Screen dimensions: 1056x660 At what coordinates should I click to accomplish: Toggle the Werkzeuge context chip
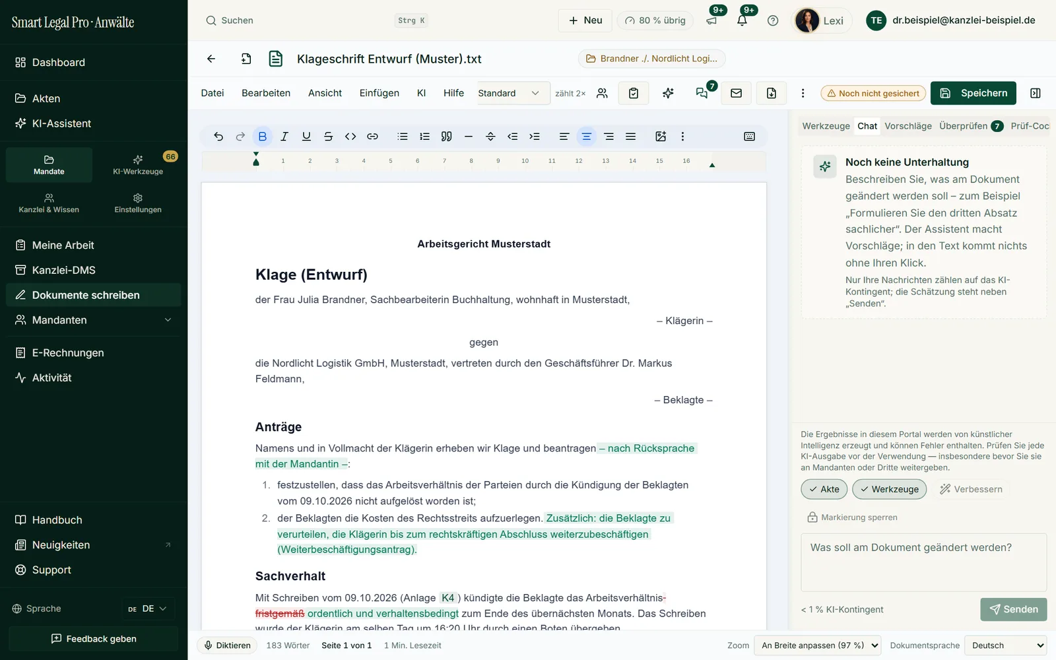[890, 489]
